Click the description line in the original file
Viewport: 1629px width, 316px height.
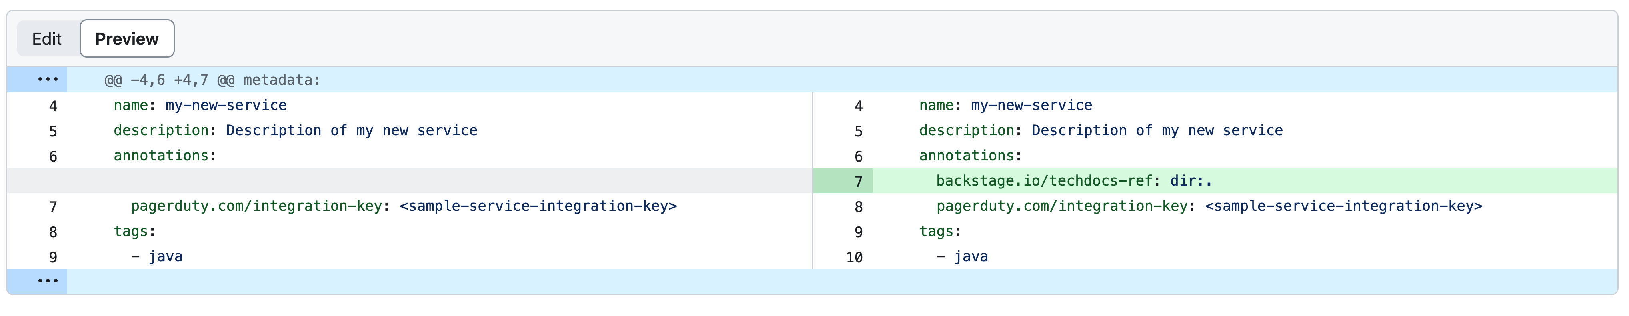(x=295, y=131)
